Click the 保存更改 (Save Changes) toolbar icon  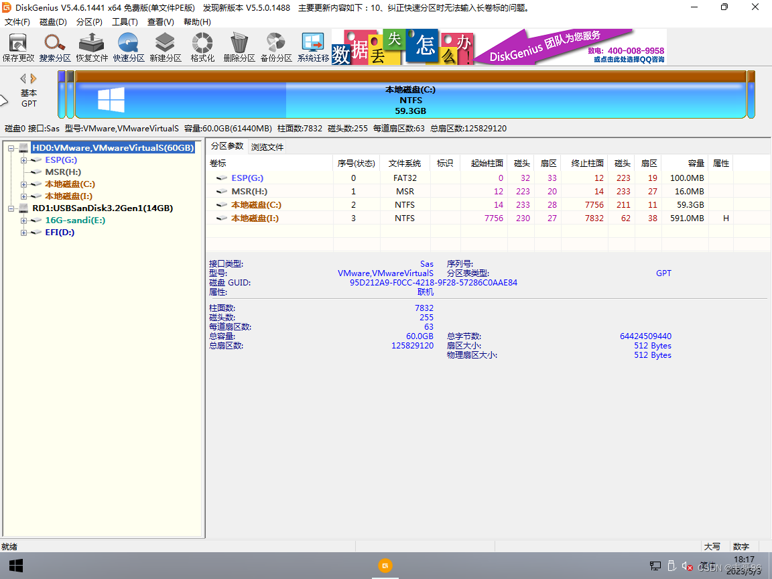pos(20,46)
